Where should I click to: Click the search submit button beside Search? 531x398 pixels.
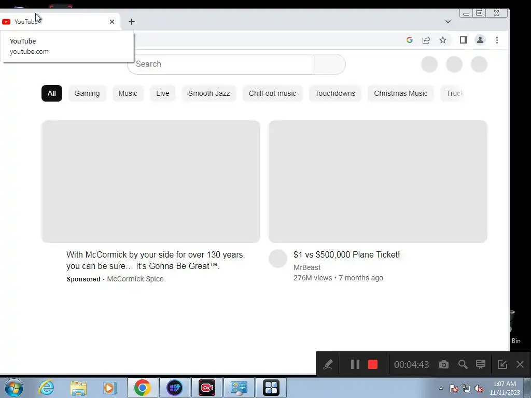(329, 64)
